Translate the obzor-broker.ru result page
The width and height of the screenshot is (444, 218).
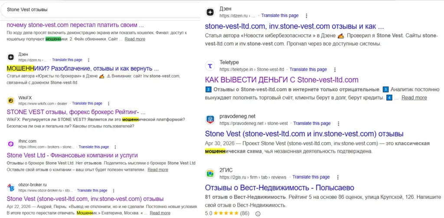92,191
